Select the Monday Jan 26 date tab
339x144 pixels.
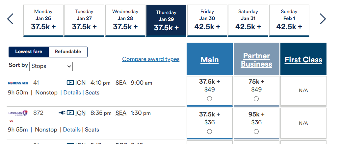pyautogui.click(x=43, y=20)
